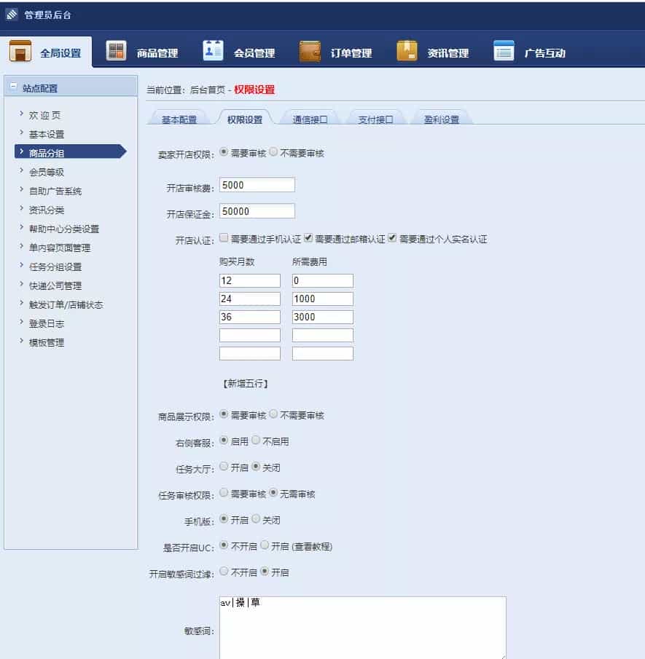Uncheck 需要通过个人实名认证 checkbox
Viewport: 645px width, 659px height.
(x=392, y=237)
